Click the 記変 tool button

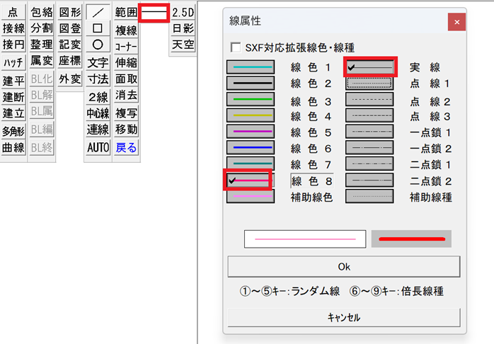pos(70,45)
